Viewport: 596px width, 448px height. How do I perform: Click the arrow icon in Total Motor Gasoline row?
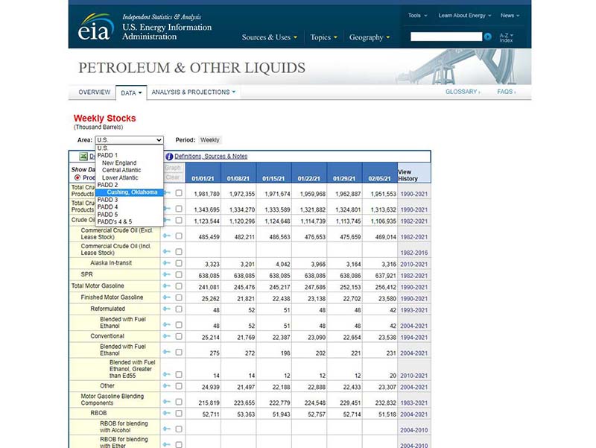click(166, 286)
